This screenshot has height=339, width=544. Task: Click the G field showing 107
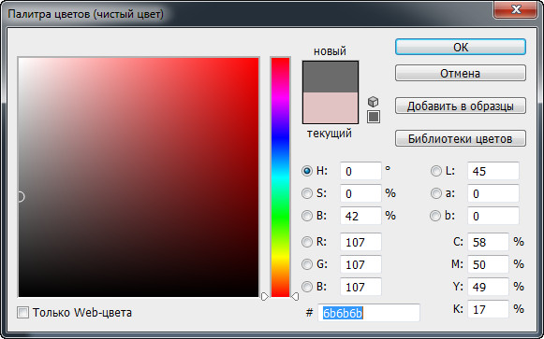[360, 264]
